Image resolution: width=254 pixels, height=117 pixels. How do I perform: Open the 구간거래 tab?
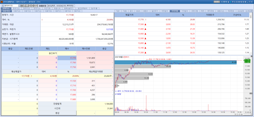(x=47, y=9)
